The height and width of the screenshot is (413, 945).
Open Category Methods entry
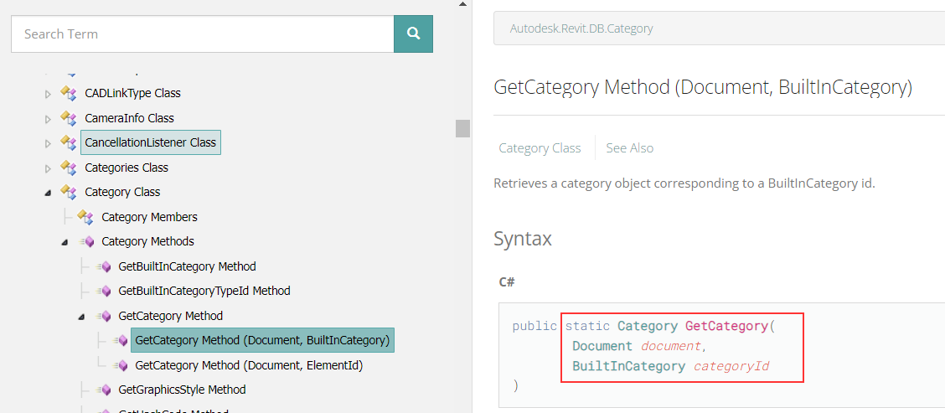pos(147,242)
